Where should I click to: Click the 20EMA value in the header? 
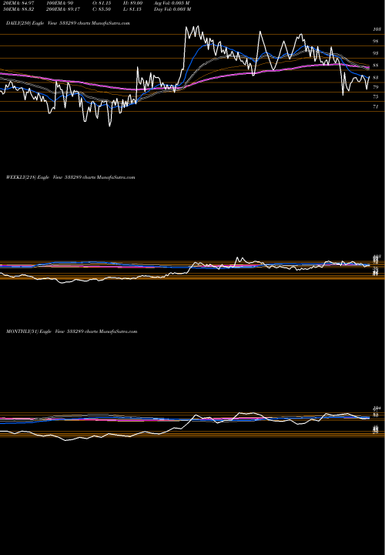coord(18,2)
